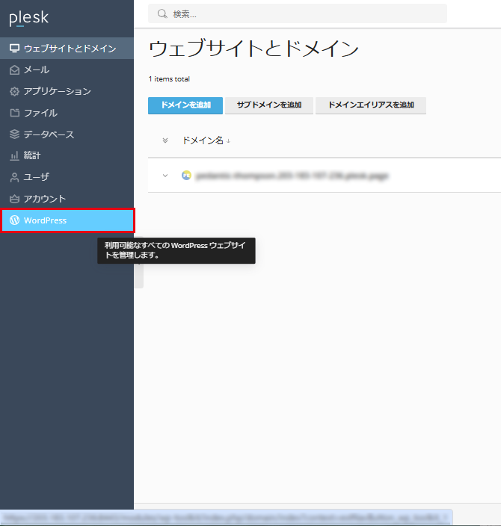Click ドメインエイリアスを追加 button

pyautogui.click(x=371, y=105)
